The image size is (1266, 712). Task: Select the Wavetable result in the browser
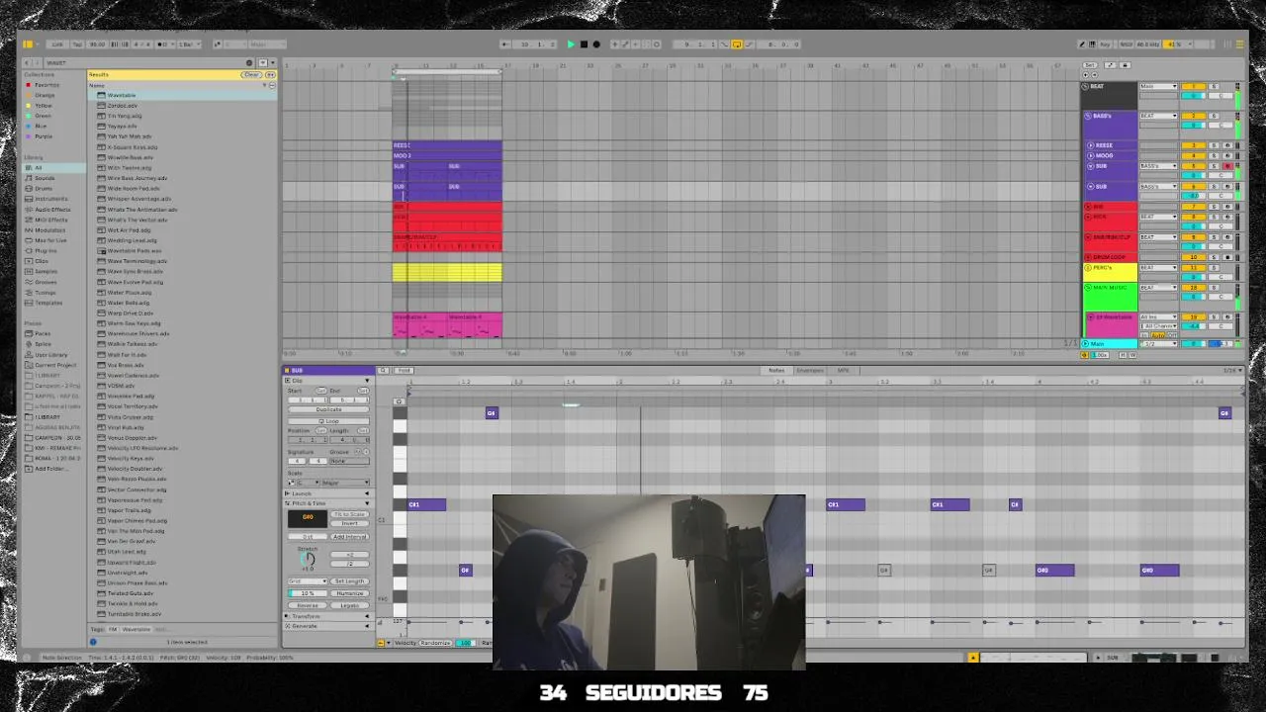click(x=183, y=95)
